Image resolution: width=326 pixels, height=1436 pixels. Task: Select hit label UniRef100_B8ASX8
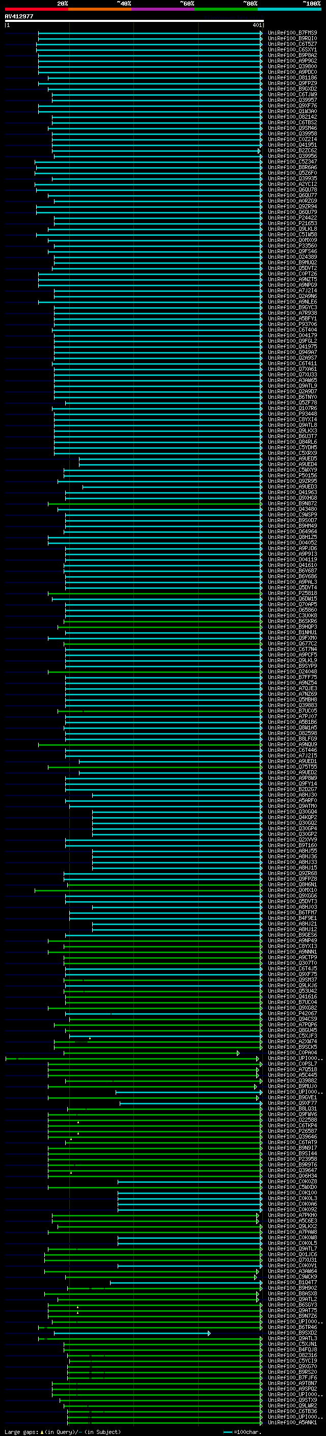tap(292, 1293)
